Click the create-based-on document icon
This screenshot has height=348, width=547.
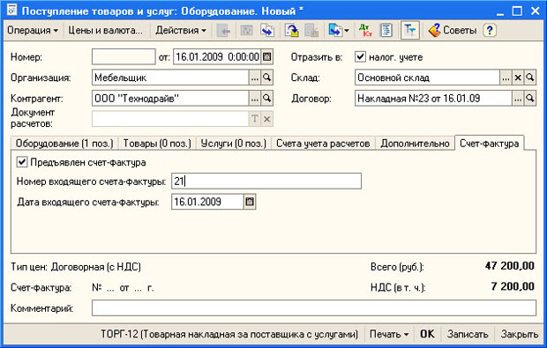[x=335, y=31]
